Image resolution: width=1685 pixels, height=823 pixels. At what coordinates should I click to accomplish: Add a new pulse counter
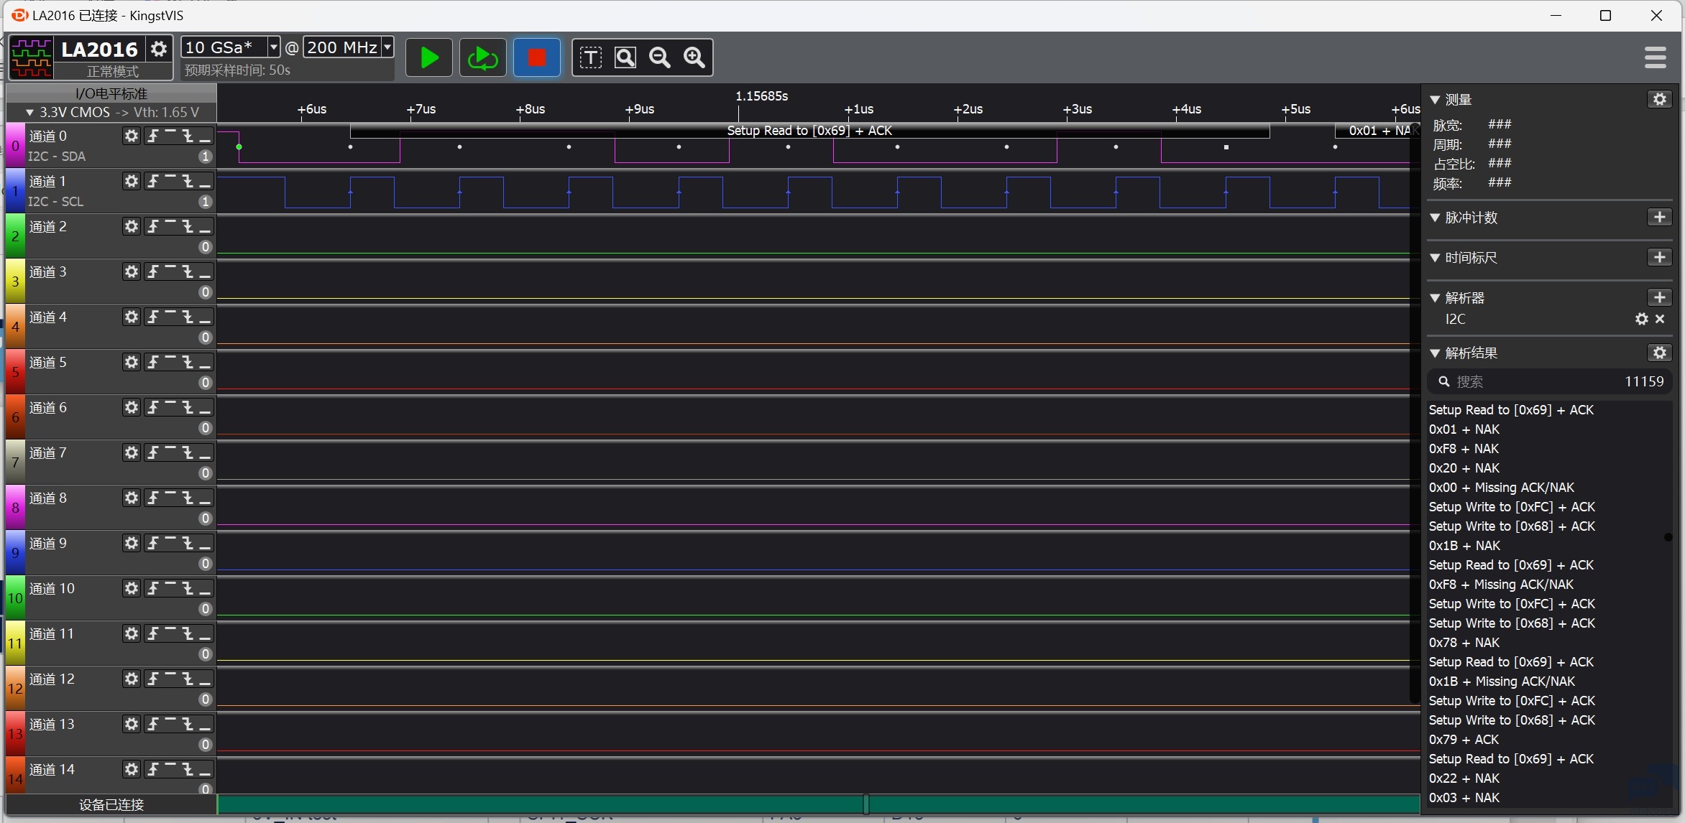tap(1659, 217)
